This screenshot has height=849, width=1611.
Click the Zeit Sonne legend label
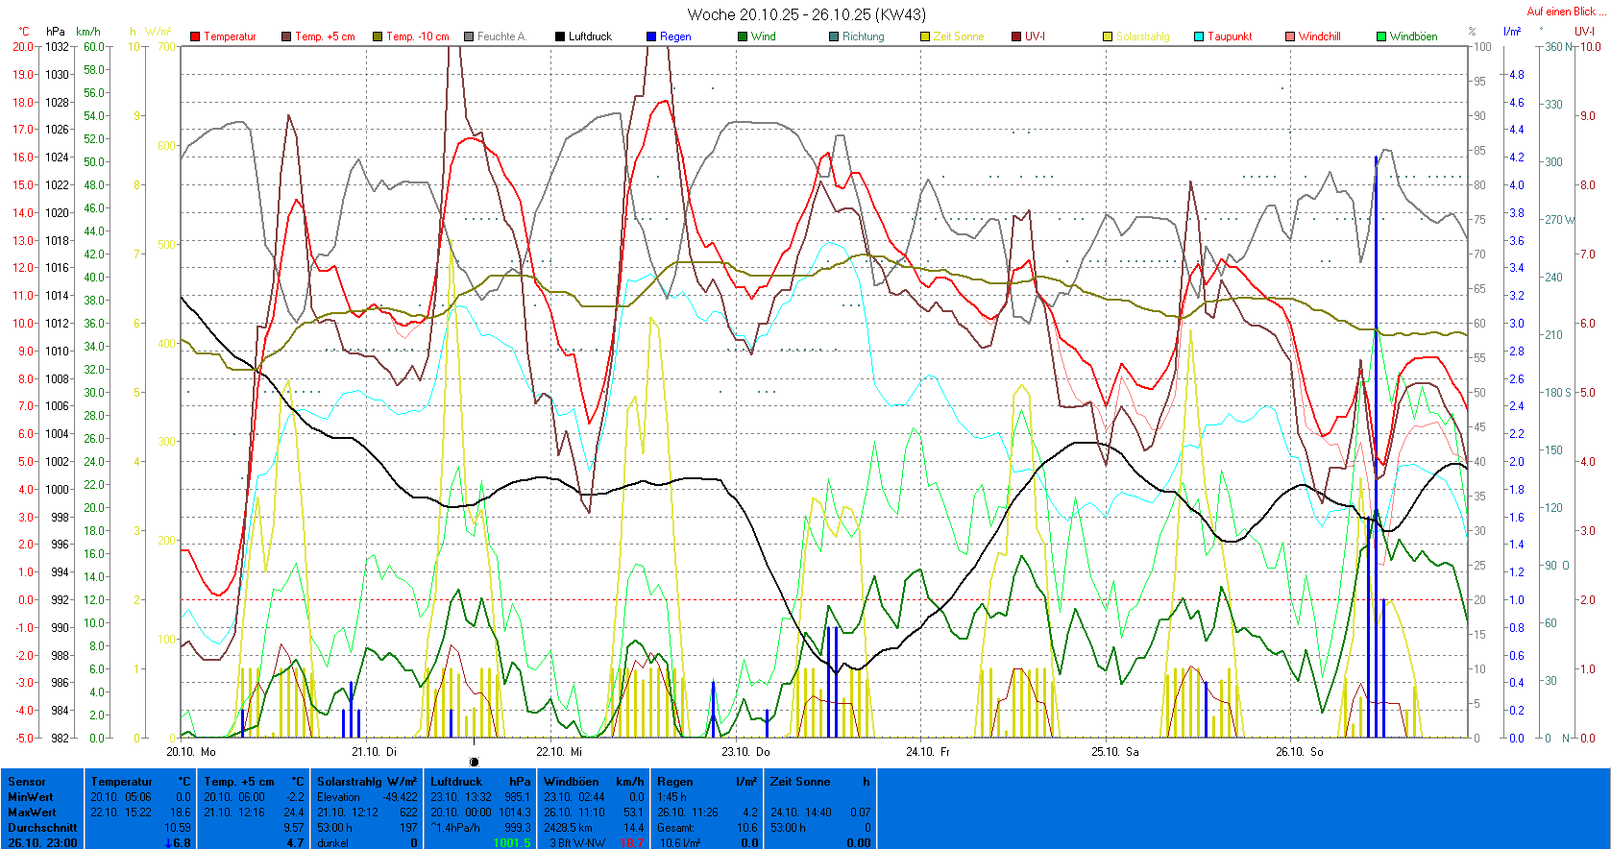click(x=959, y=36)
